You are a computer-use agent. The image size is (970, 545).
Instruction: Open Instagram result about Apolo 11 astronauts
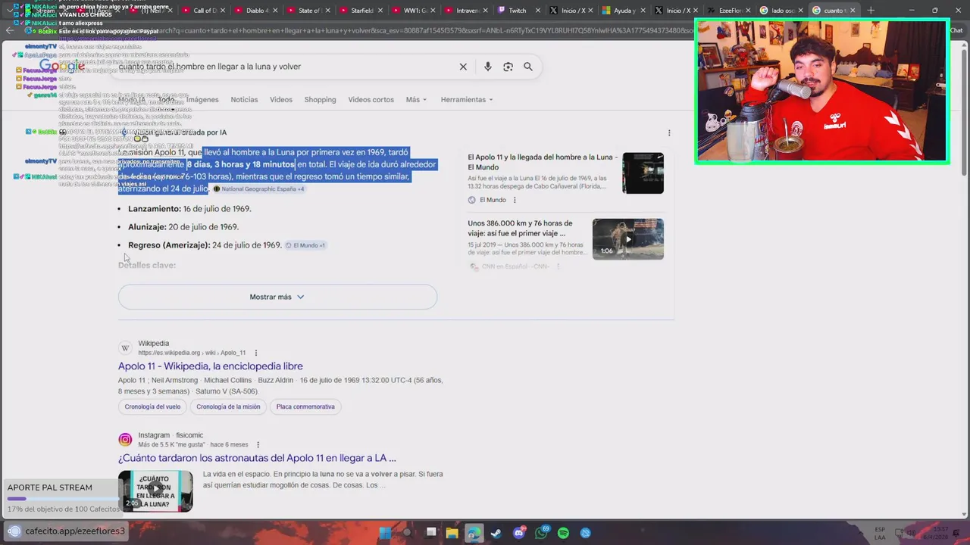point(257,458)
